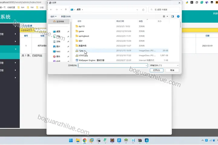Go up one folder level
Screen dimensions: 218x145
pyautogui.click(x=66, y=10)
